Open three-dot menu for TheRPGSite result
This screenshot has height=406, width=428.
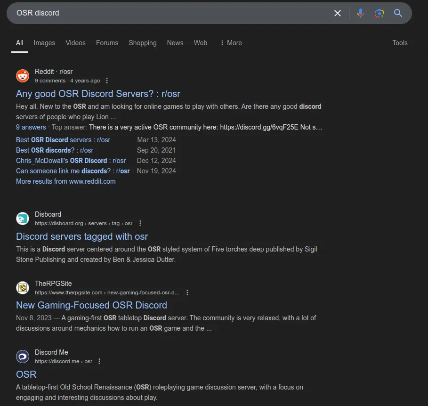(187, 292)
